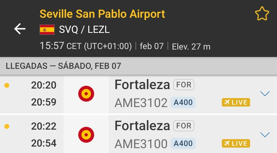Tap the Llegadas Sábado Feb 07 header
277x153 pixels.
click(x=63, y=66)
